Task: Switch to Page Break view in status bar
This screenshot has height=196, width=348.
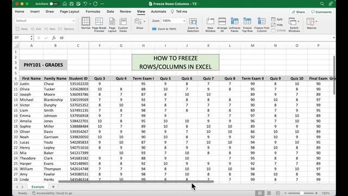Action: coord(278,193)
